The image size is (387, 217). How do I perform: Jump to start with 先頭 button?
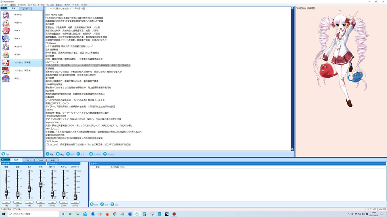pyautogui.click(x=70, y=154)
